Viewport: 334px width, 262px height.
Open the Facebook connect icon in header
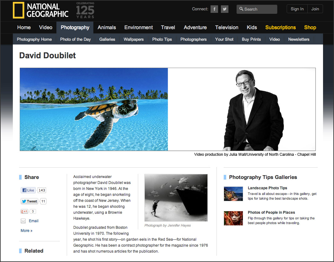214,9
